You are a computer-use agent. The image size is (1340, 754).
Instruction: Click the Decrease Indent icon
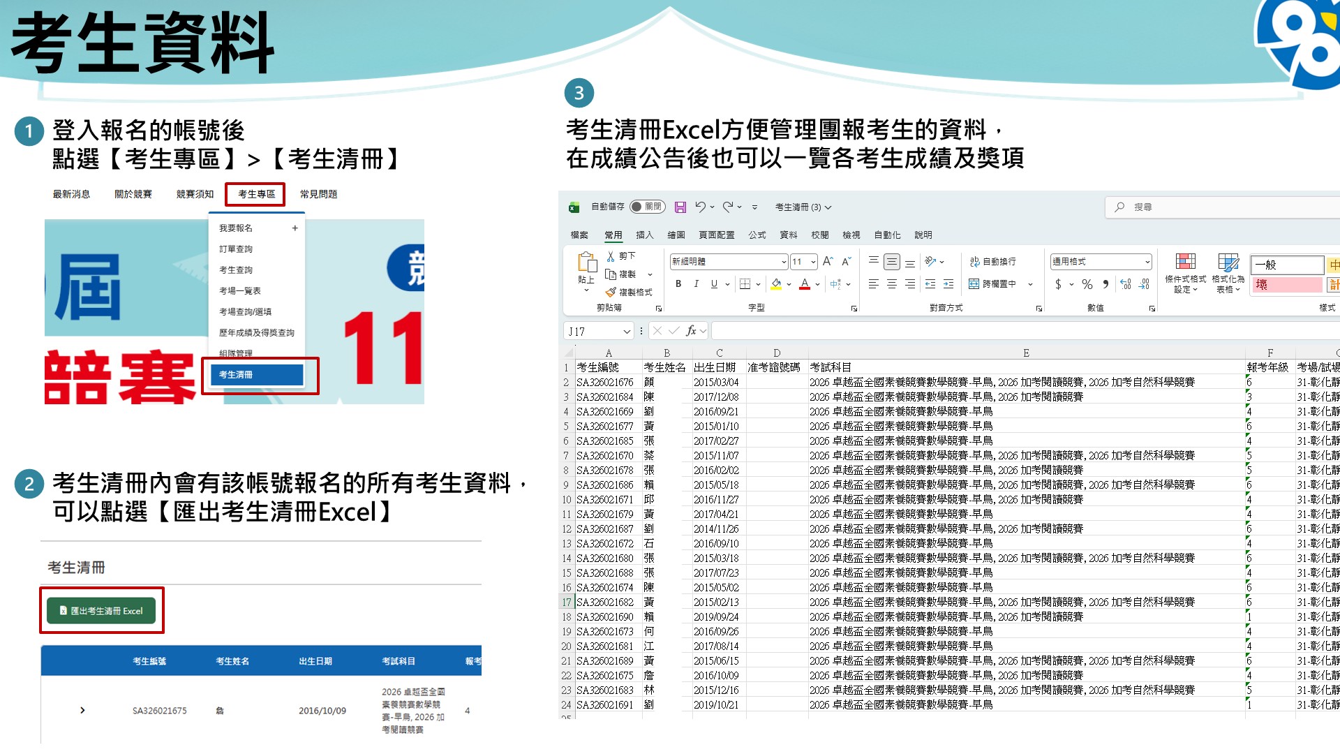click(x=930, y=284)
